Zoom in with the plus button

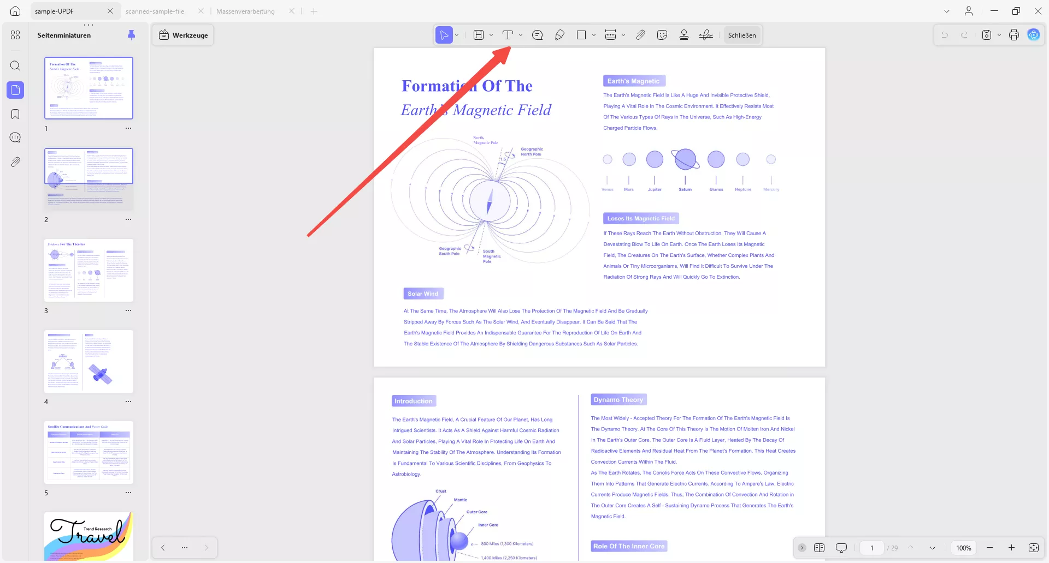[x=1011, y=548]
